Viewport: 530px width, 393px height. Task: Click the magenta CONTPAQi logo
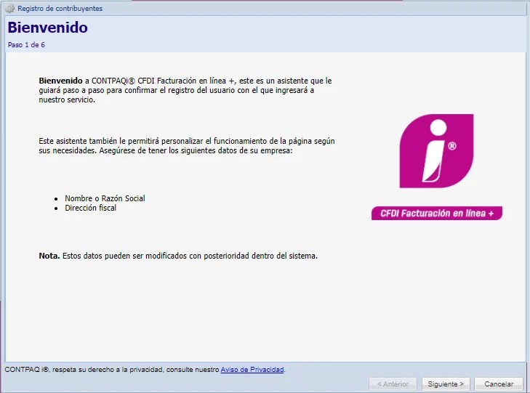tap(436, 150)
